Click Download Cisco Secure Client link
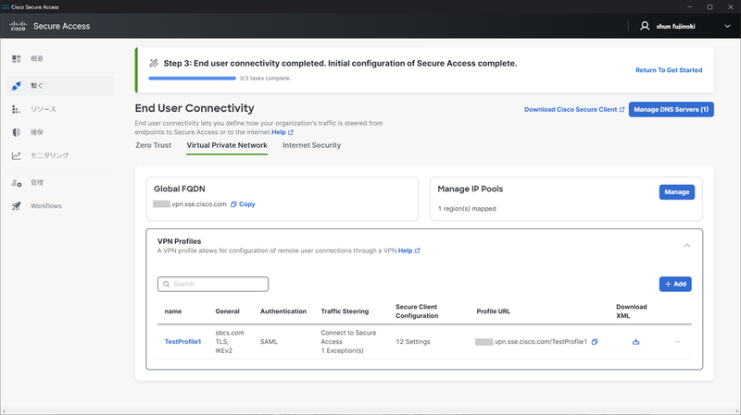The width and height of the screenshot is (741, 415). tap(571, 109)
